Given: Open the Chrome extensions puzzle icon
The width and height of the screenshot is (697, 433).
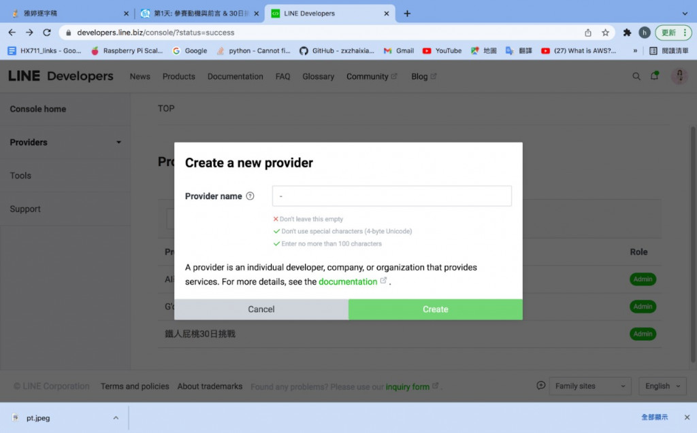Looking at the screenshot, I should coord(627,33).
